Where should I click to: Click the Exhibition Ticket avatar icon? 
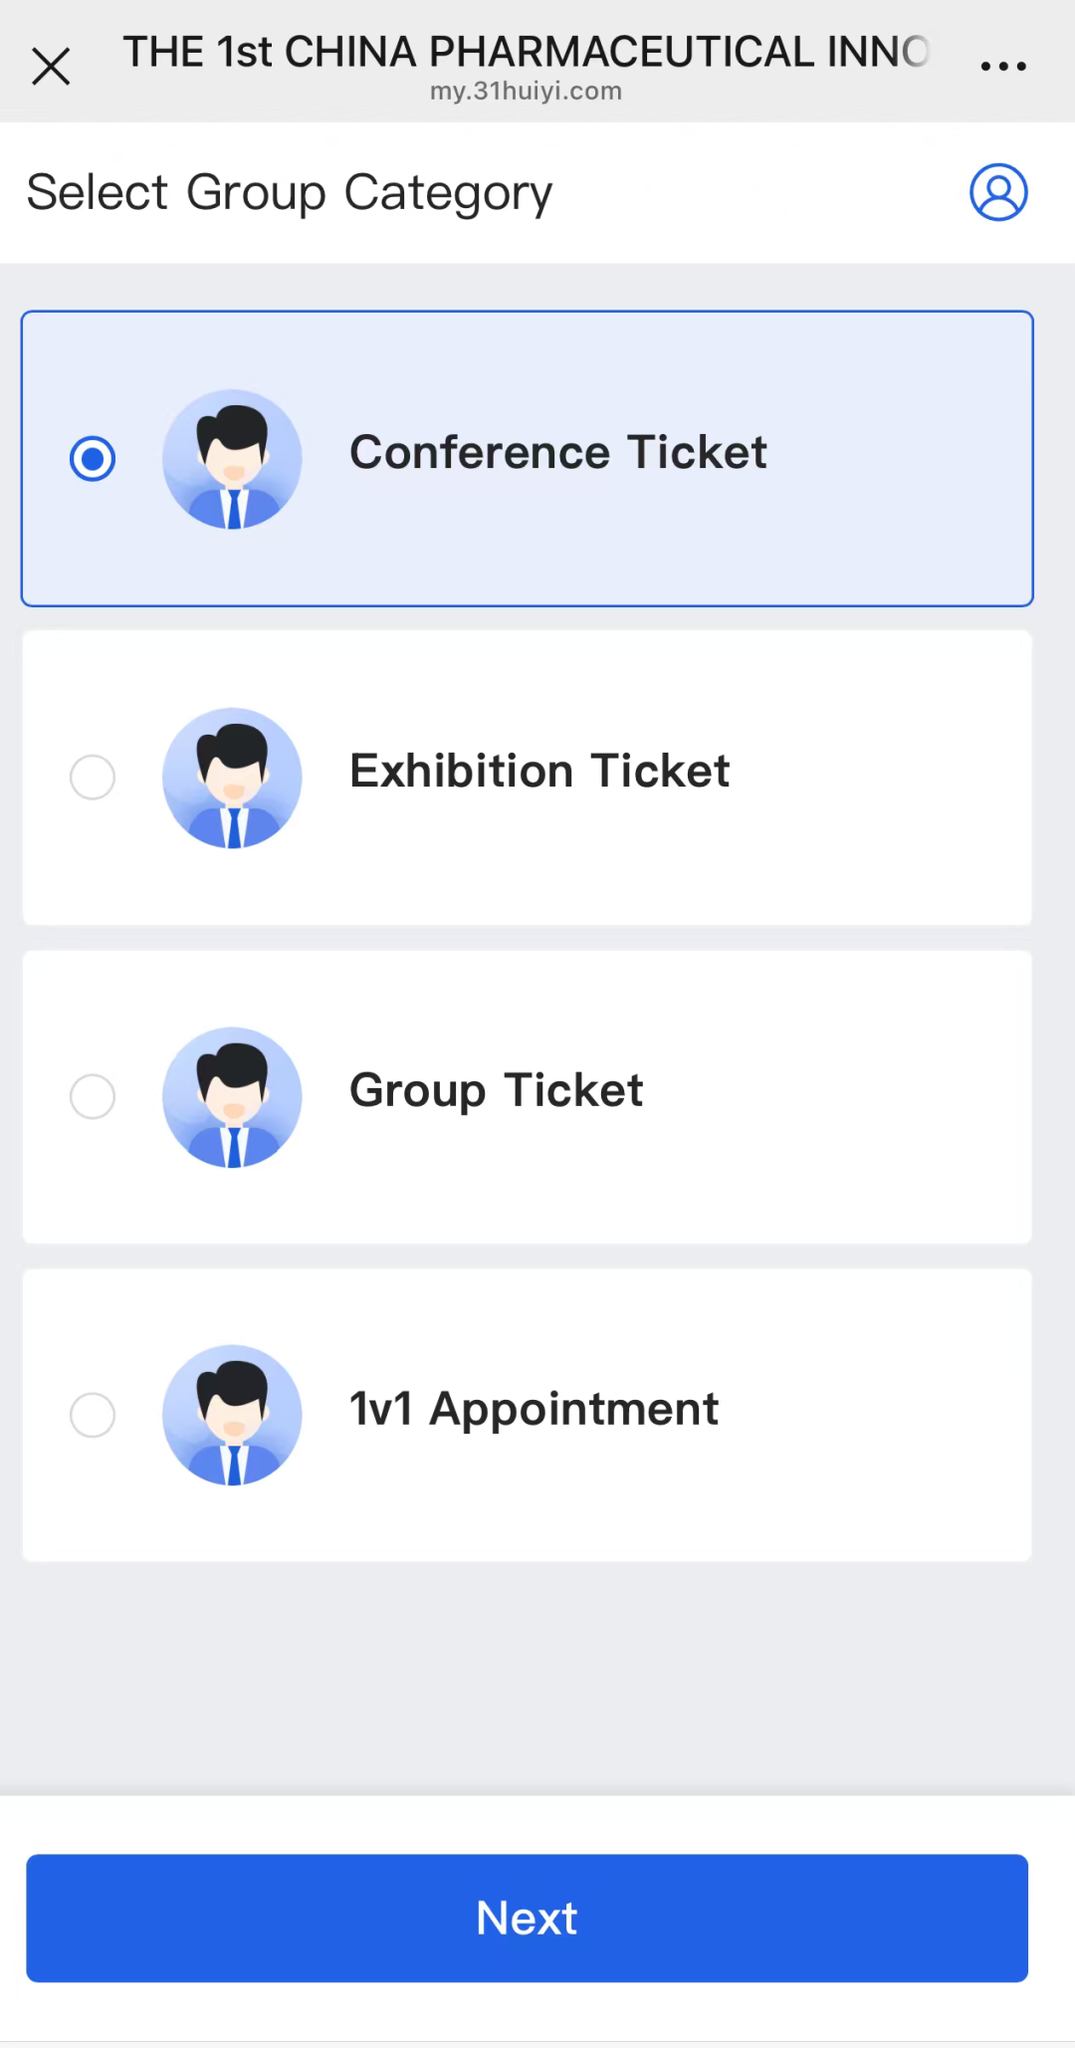coord(233,778)
